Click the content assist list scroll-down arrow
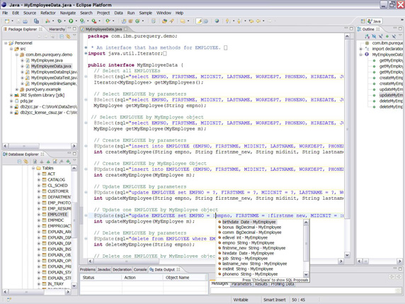Image resolution: width=405 pixels, height=304 pixels. coord(306,274)
